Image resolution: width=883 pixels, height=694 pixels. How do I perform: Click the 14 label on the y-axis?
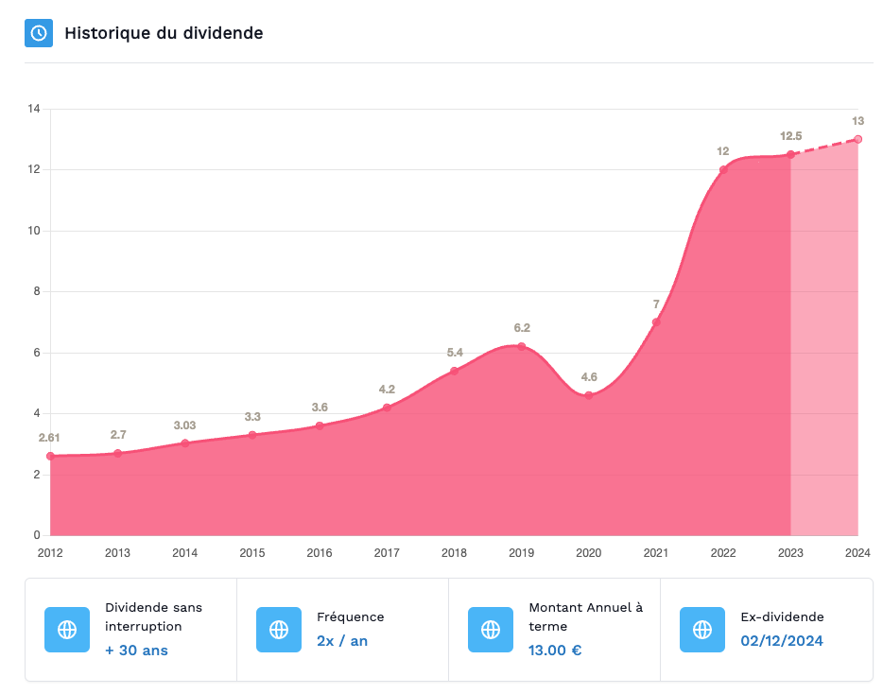click(x=34, y=109)
